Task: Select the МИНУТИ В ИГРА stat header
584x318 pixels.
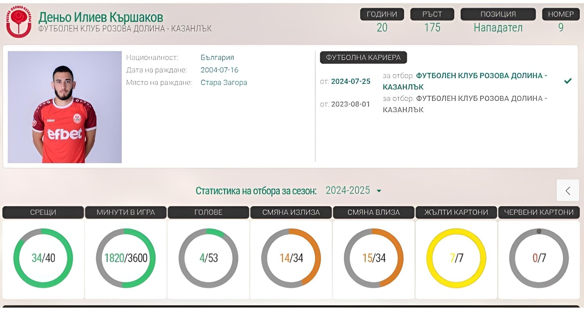Action: 126,212
